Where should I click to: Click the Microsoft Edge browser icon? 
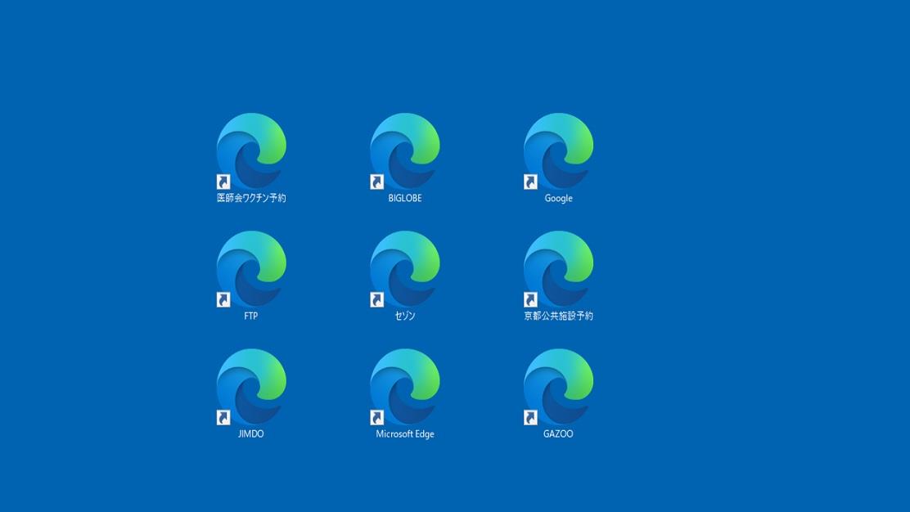pyautogui.click(x=405, y=387)
